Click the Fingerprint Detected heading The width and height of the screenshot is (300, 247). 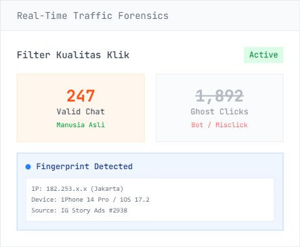[84, 166]
